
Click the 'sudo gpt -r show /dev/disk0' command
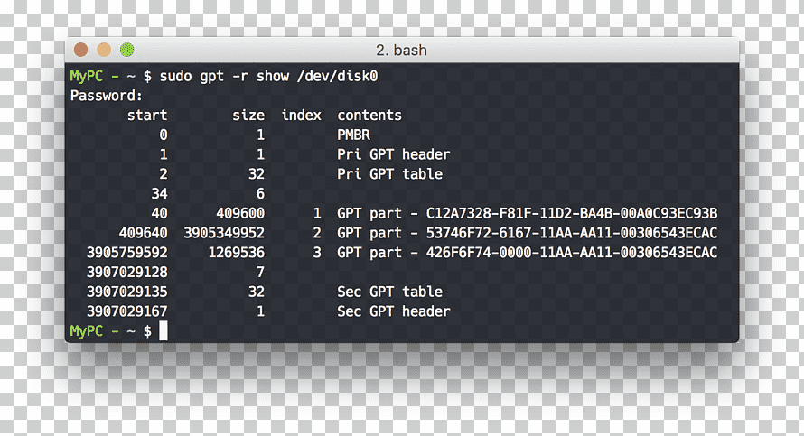(268, 77)
